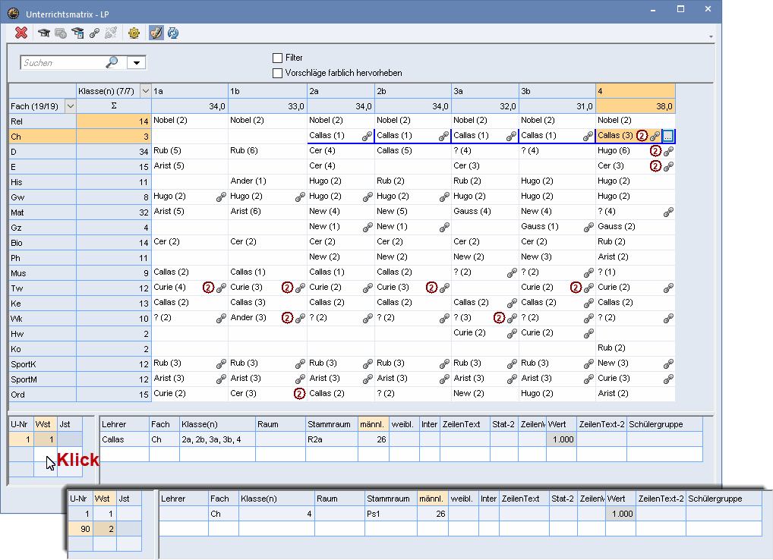
Task: Click the Rub (6) cell in D row
Action: (268, 150)
